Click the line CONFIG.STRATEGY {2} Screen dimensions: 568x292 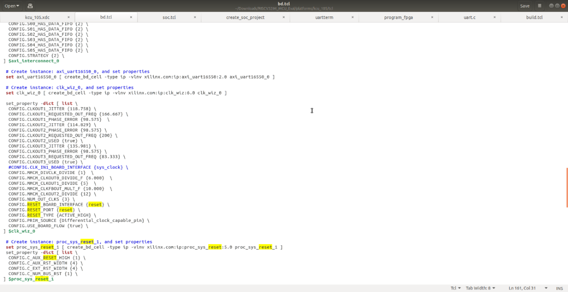click(36, 55)
